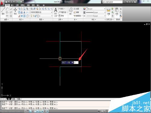Screen dimensions: 151x113
Task: Click the Linear dimension (线性) button
Action: (x=62, y=9)
